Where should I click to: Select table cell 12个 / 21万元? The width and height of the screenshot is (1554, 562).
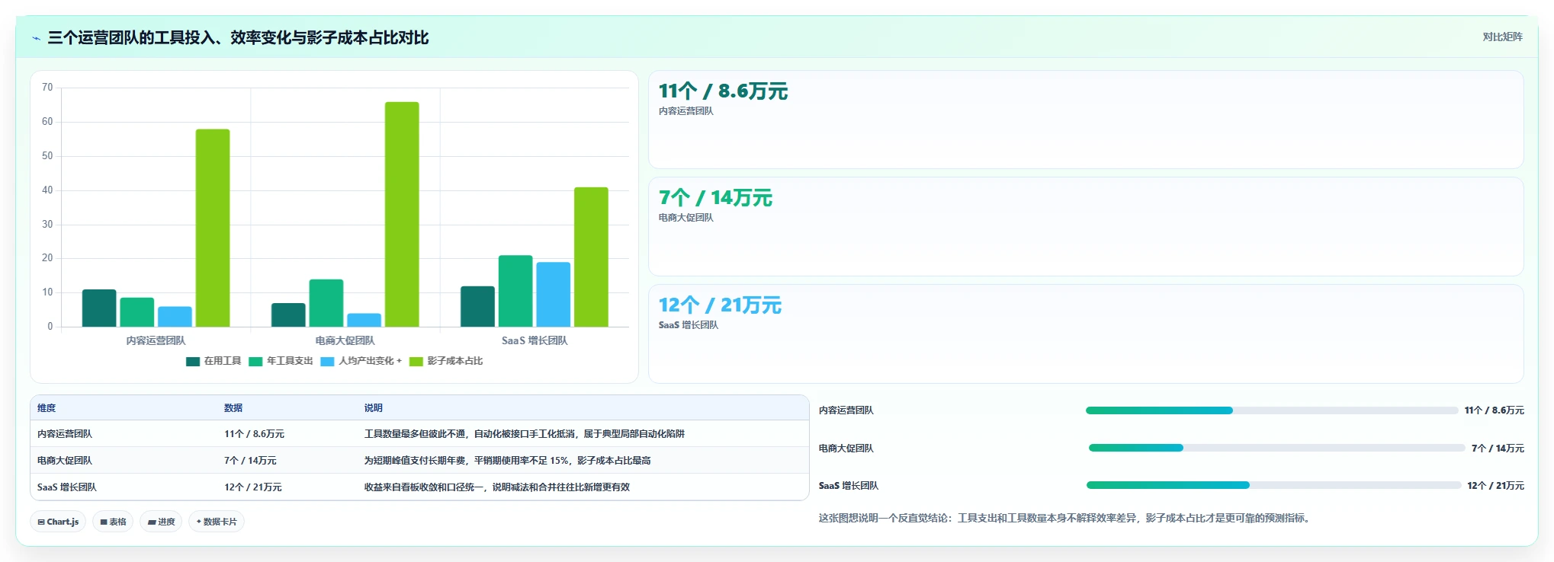[x=253, y=487]
